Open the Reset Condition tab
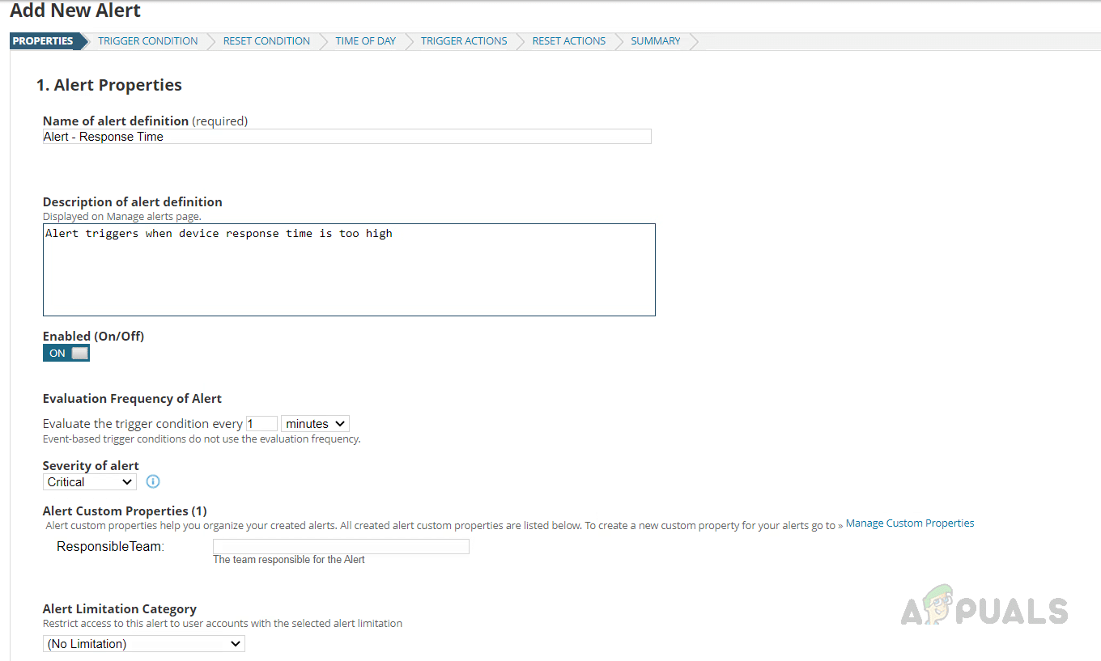1101x661 pixels. [266, 41]
